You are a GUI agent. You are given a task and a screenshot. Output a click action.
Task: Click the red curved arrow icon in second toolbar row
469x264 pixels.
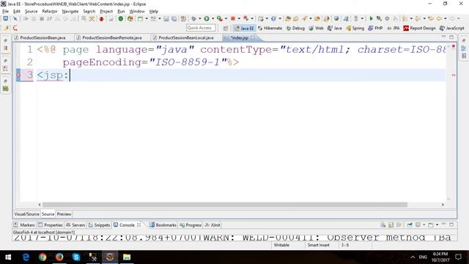[15, 28]
